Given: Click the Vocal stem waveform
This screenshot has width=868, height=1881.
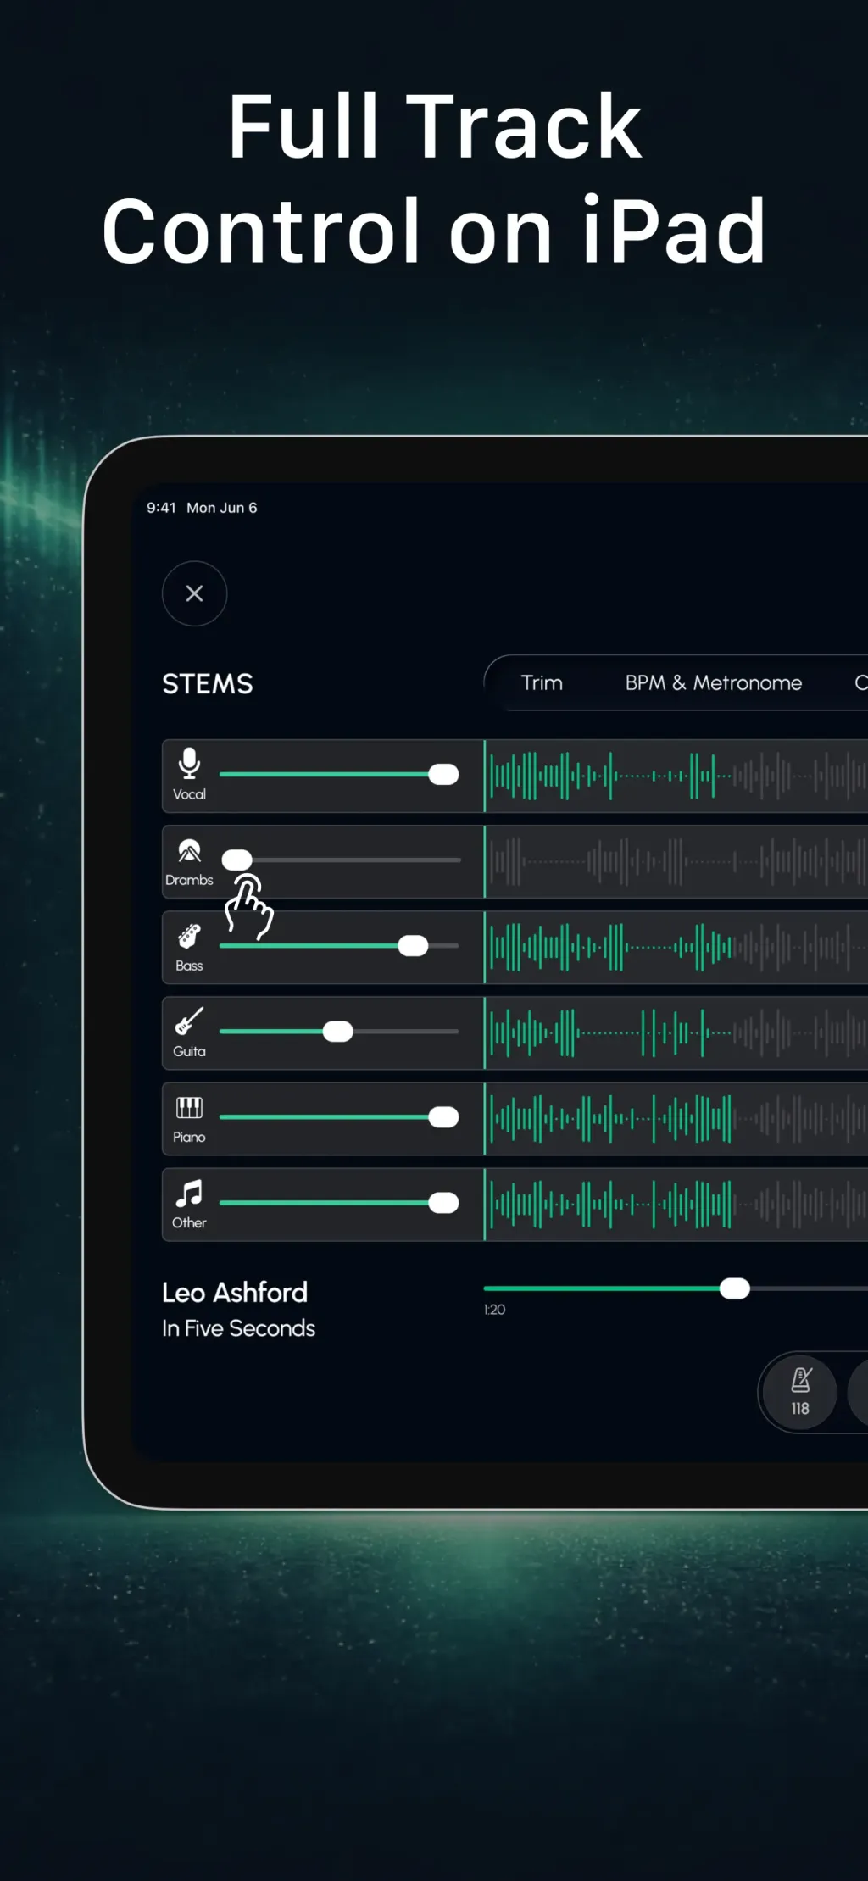Looking at the screenshot, I should tap(676, 776).
